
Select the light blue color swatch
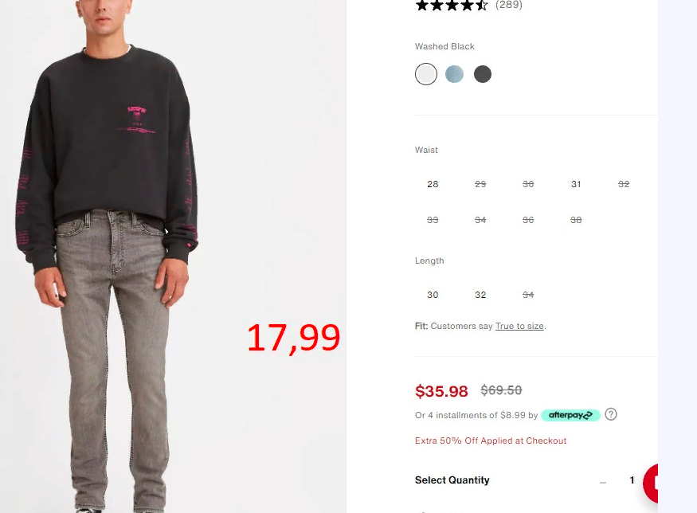pyautogui.click(x=454, y=74)
